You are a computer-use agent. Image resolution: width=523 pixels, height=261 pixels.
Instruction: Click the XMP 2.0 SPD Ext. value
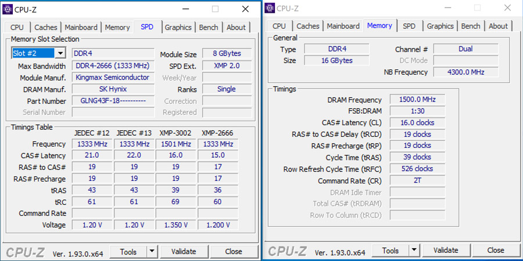click(x=227, y=66)
